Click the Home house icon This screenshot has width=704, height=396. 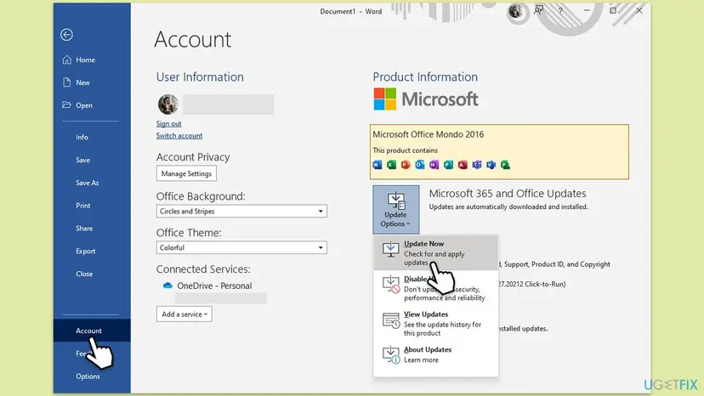[x=67, y=59]
